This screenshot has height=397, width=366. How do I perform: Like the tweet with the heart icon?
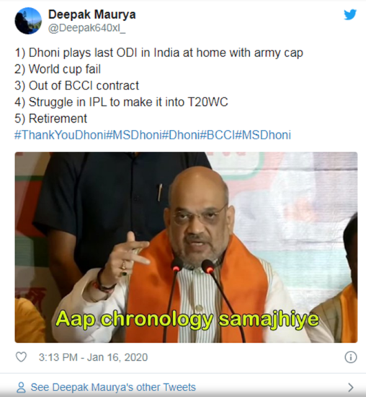click(x=21, y=357)
